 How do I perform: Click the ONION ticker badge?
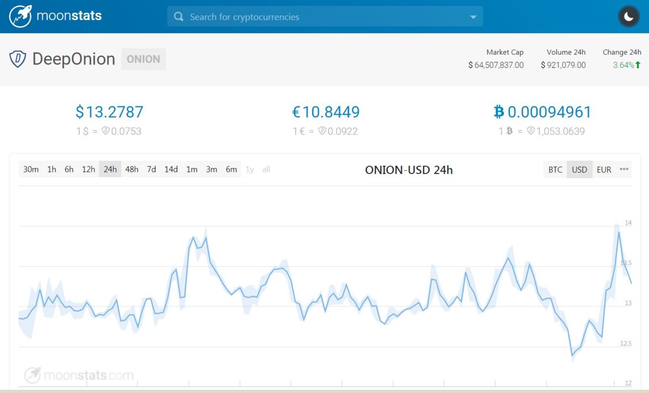point(143,59)
